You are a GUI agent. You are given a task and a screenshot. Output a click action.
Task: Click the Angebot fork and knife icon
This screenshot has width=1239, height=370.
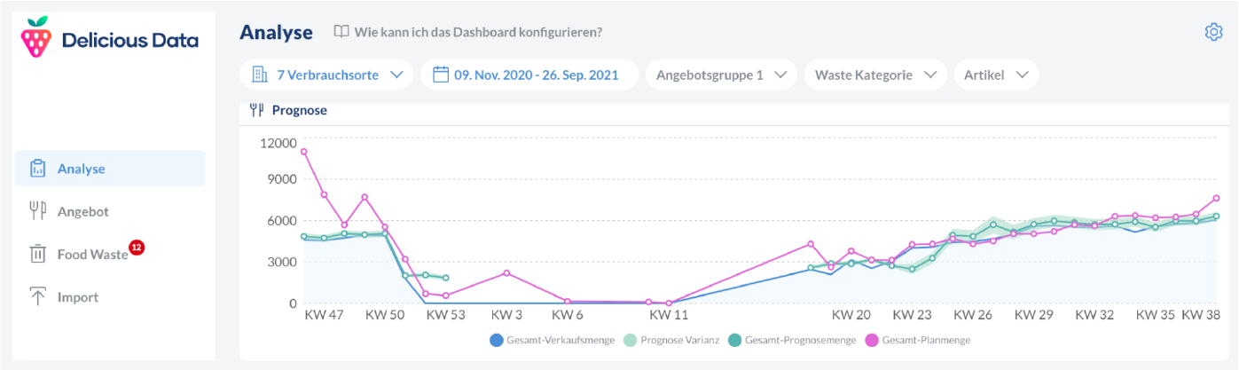37,211
